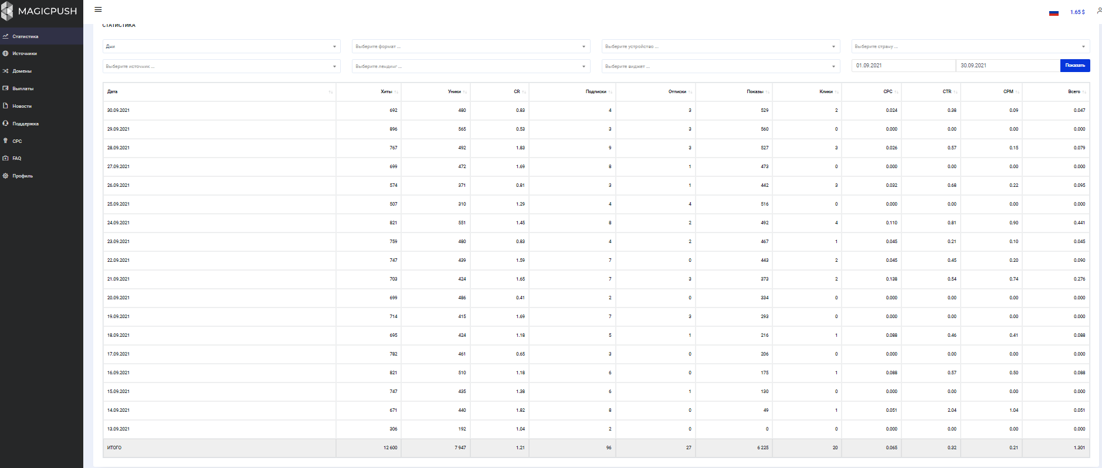
Task: Open the 'Выберите источник' dropdown
Action: coord(221,66)
